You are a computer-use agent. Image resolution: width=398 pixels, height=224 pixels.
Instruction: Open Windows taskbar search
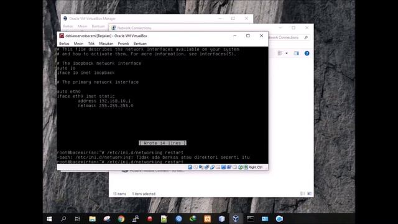click(x=63, y=218)
